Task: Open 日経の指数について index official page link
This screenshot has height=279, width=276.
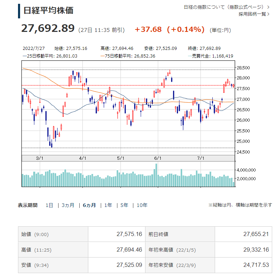Action: click(x=226, y=7)
